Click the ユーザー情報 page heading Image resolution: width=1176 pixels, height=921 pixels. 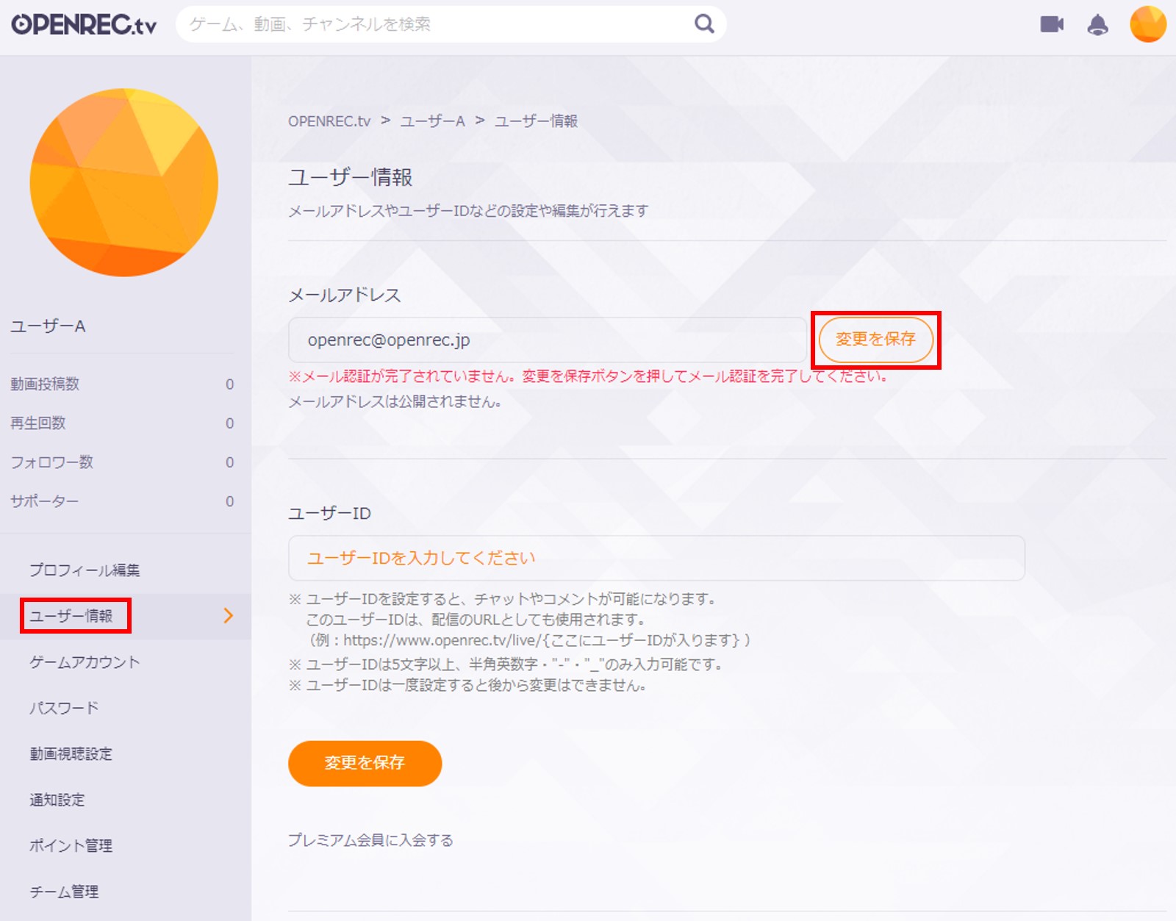[350, 177]
